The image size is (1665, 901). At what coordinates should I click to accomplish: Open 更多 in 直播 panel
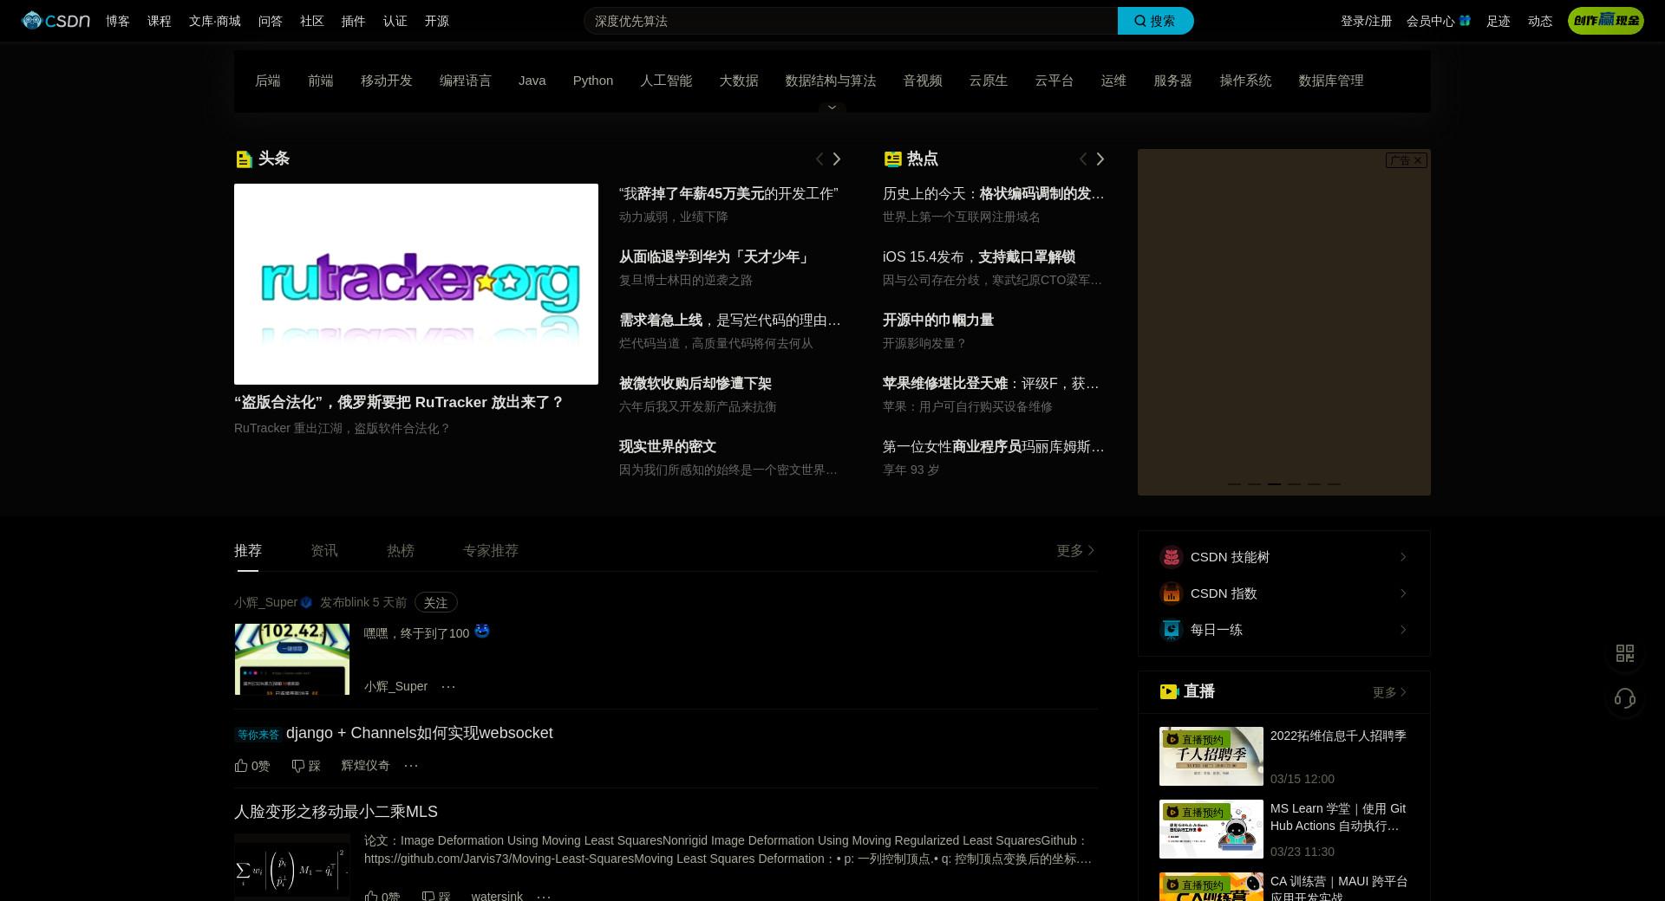coord(1390,692)
